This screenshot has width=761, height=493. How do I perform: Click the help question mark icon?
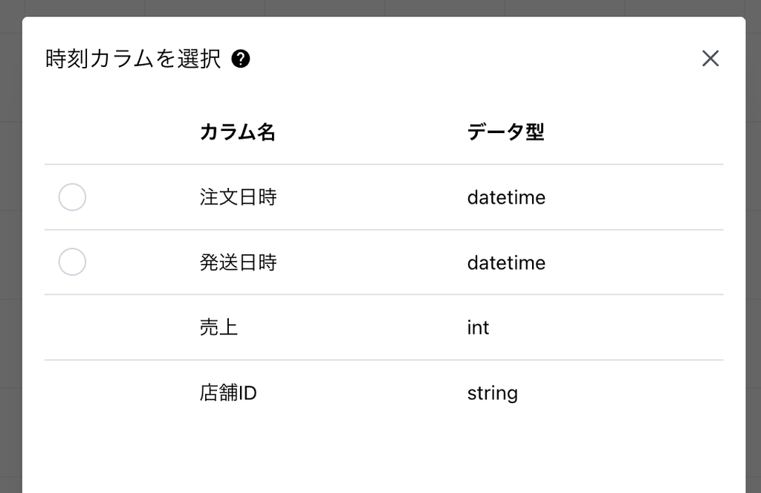(240, 59)
